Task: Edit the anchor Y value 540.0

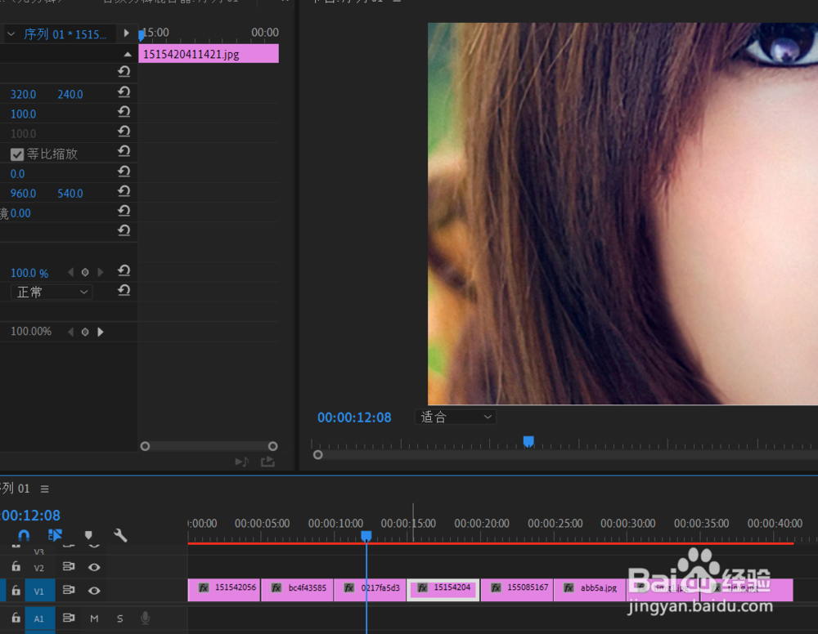Action: pos(70,194)
